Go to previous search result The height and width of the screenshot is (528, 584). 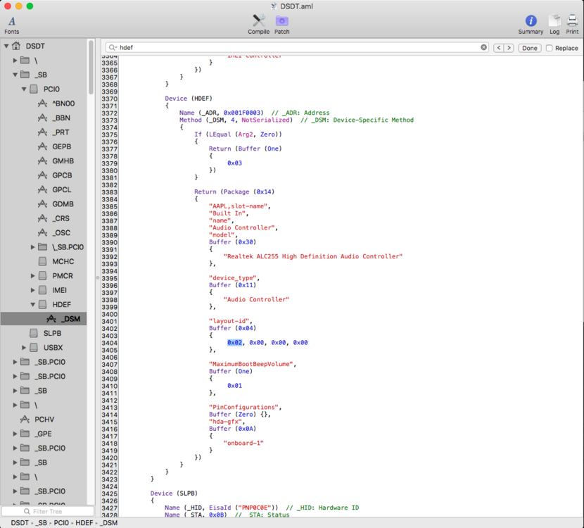click(x=498, y=48)
